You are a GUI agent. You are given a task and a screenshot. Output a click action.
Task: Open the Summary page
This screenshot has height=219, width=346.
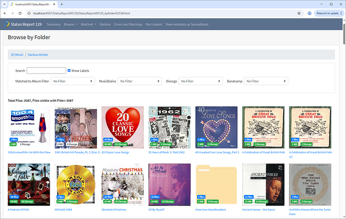[x=53, y=25]
